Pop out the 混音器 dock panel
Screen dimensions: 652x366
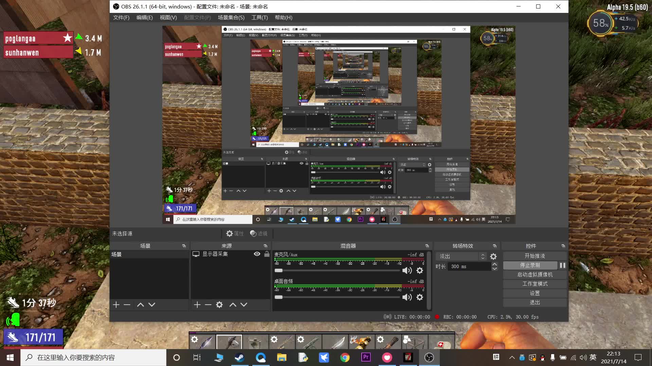pyautogui.click(x=427, y=246)
